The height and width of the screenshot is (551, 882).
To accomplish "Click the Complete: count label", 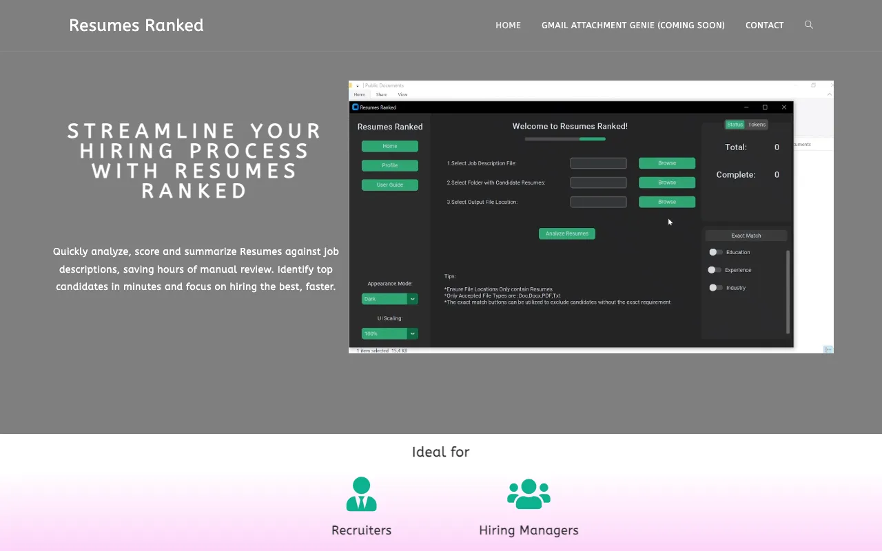I will click(x=736, y=175).
